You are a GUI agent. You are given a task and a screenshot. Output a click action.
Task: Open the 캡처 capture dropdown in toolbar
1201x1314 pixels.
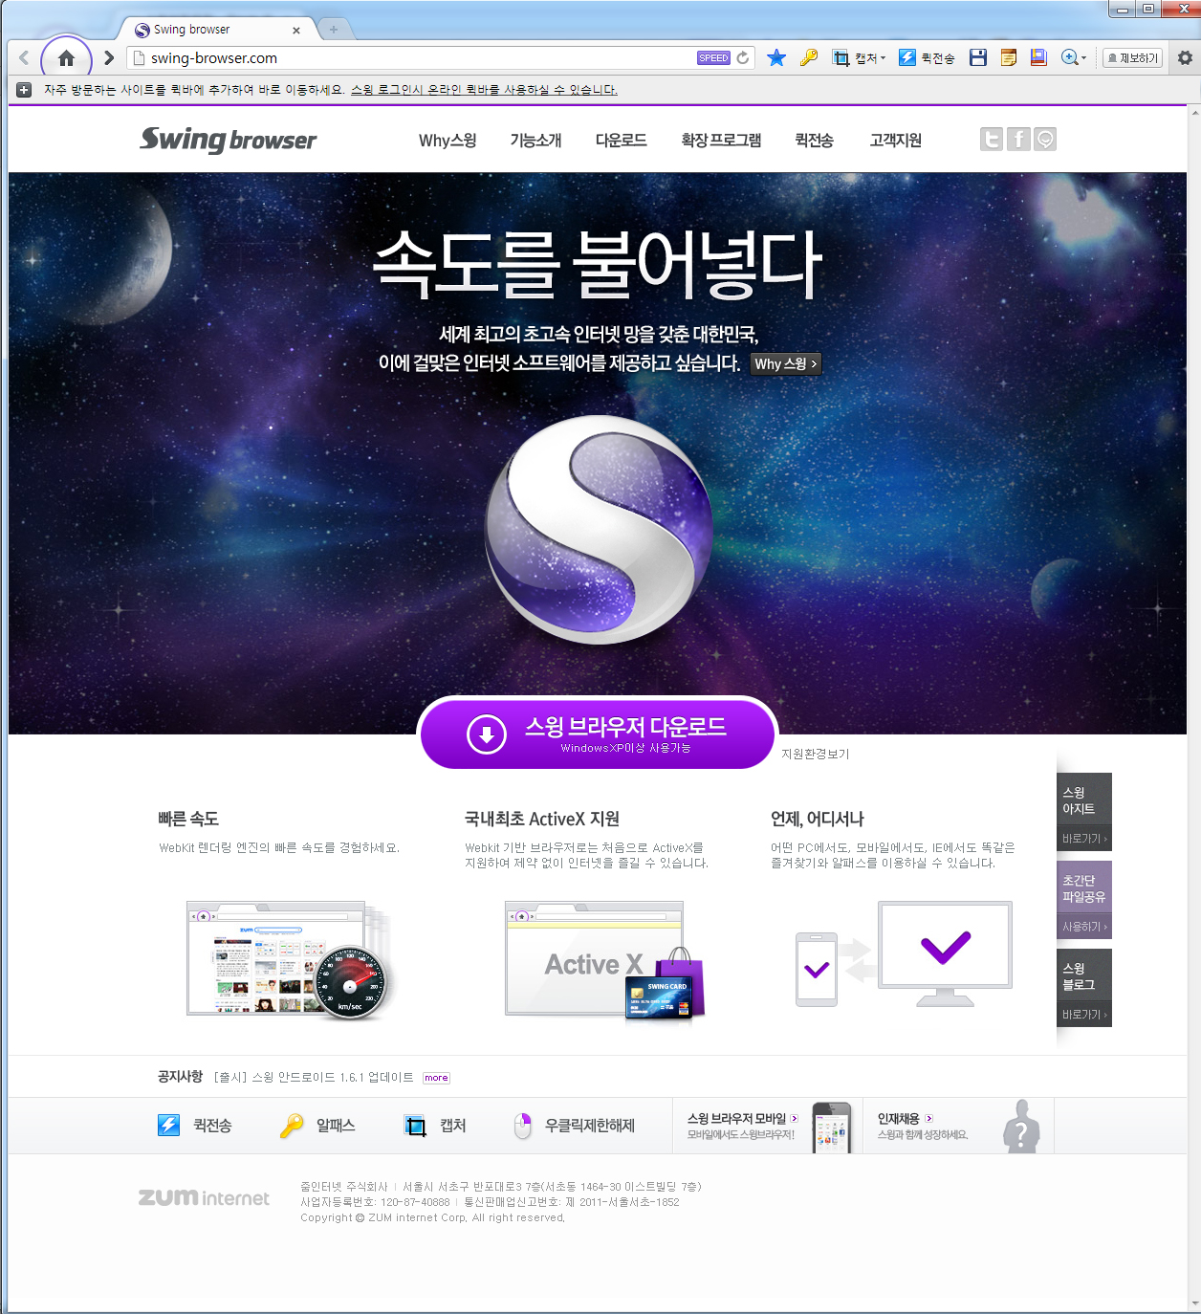pyautogui.click(x=859, y=58)
